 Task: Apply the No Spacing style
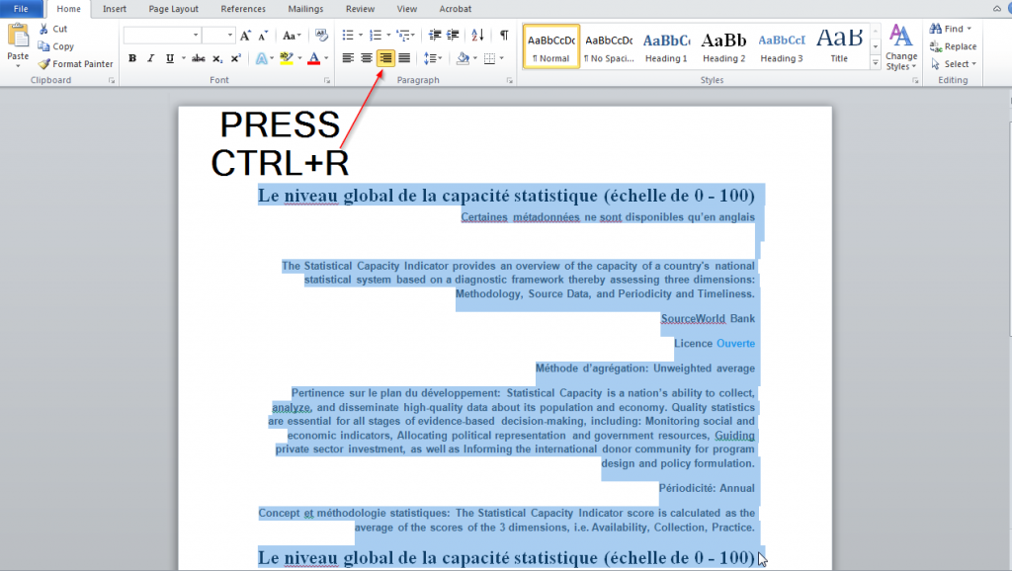click(609, 46)
